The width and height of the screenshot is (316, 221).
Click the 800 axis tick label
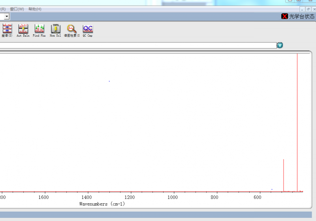[x=214, y=197]
